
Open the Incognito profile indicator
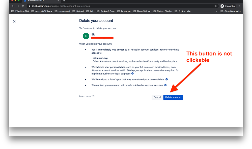(228, 6)
